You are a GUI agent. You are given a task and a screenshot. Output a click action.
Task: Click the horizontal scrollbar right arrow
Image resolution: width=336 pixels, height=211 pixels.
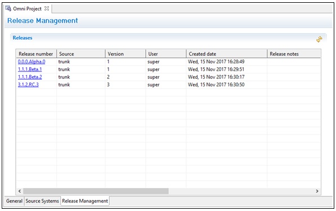coord(317,191)
